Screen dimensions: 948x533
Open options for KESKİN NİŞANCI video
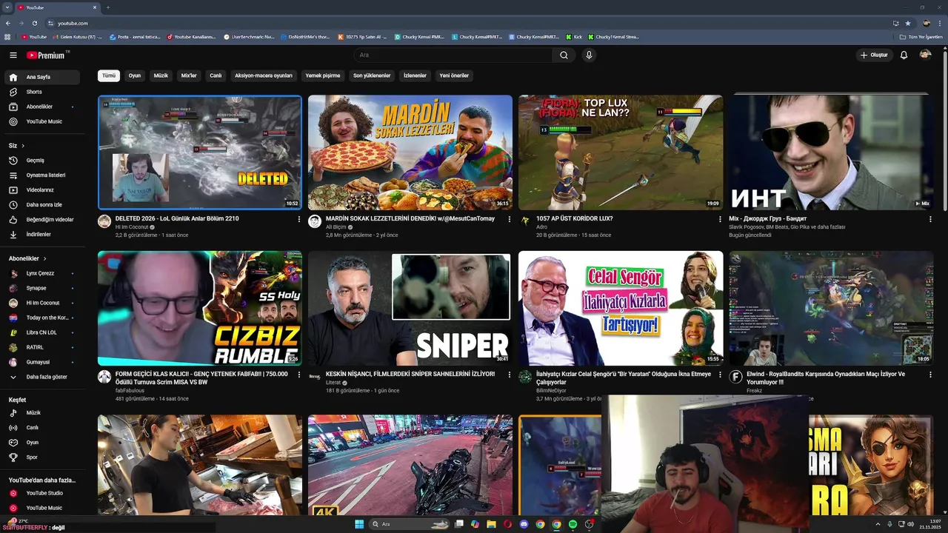coord(510,375)
